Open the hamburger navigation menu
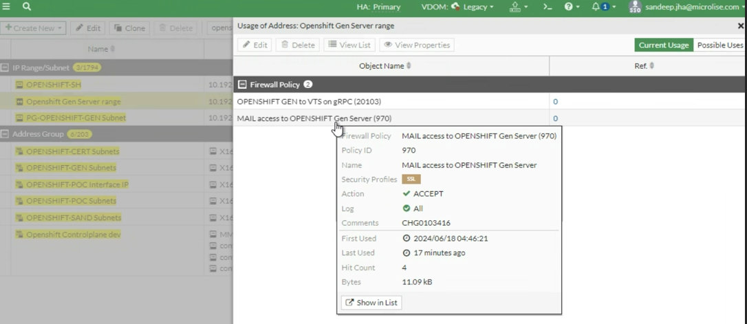Image resolution: width=747 pixels, height=324 pixels. (x=6, y=7)
